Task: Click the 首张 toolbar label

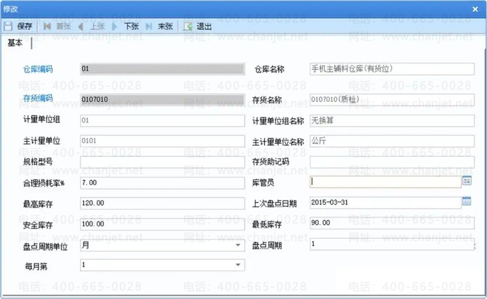Action: pyautogui.click(x=64, y=26)
